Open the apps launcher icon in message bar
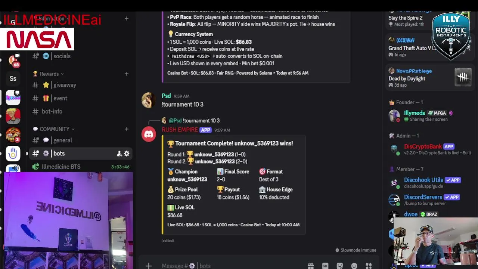 pos(369,266)
